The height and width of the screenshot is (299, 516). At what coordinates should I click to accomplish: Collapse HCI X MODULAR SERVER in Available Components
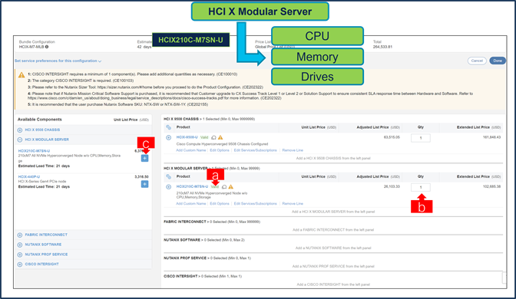point(20,140)
